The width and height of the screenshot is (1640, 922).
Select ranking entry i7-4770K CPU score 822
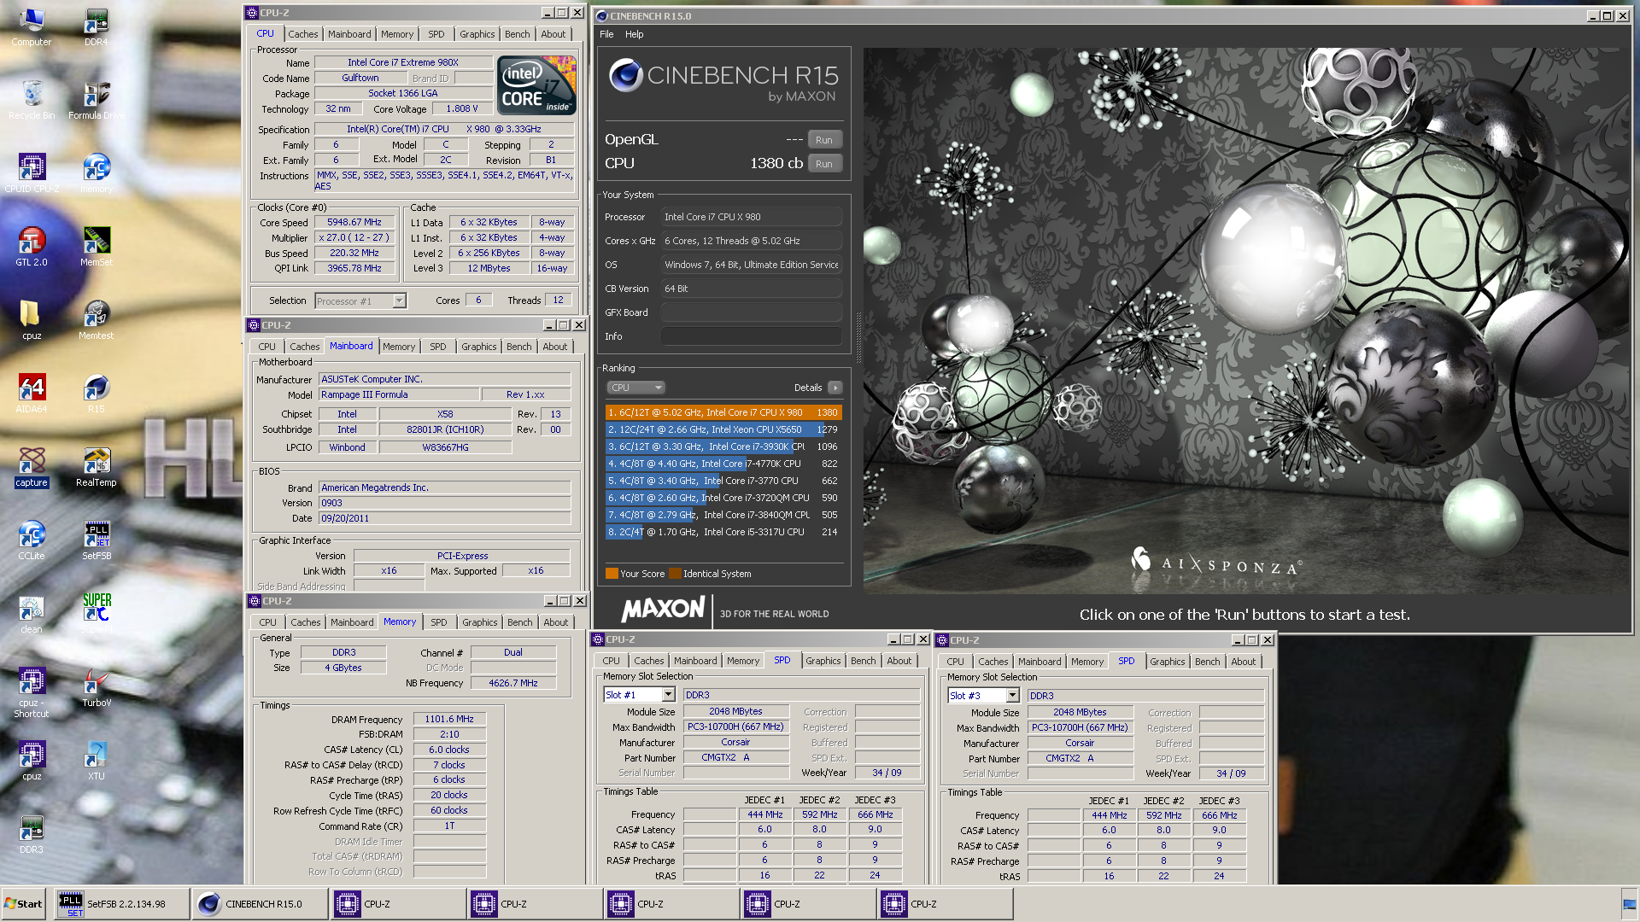[723, 464]
